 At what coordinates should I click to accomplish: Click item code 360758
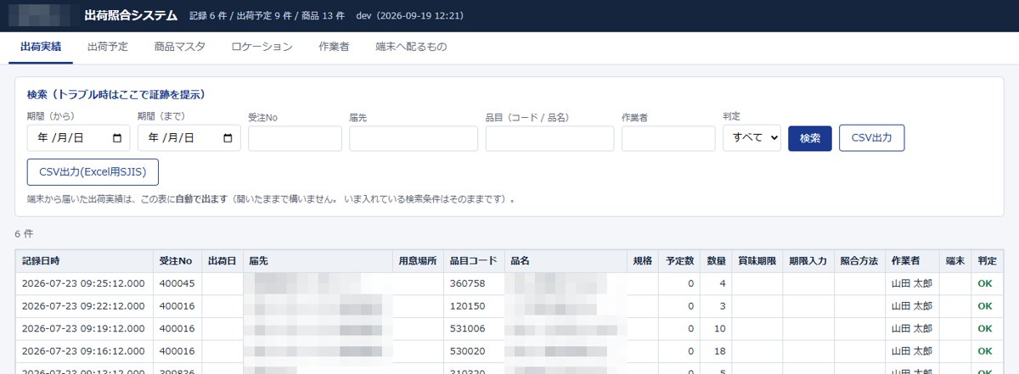tap(467, 283)
